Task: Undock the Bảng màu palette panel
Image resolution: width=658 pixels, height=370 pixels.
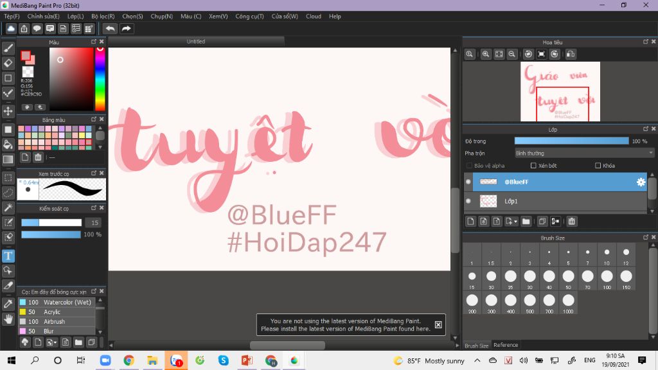Action: point(94,119)
